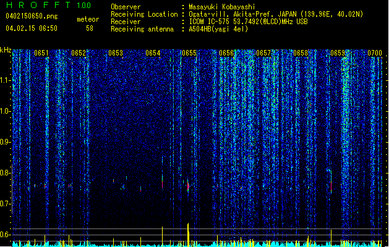This screenshot has height=247, width=389.
Task: Click the 0700 time marker
Action: [375, 53]
